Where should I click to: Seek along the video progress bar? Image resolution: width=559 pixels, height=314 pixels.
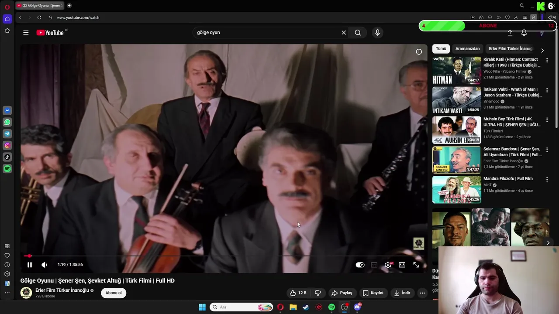click(224, 256)
